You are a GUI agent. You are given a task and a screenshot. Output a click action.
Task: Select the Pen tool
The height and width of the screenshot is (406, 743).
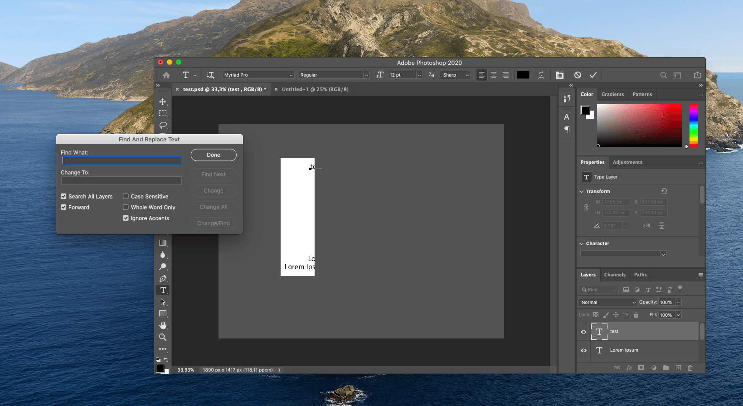[x=163, y=278]
